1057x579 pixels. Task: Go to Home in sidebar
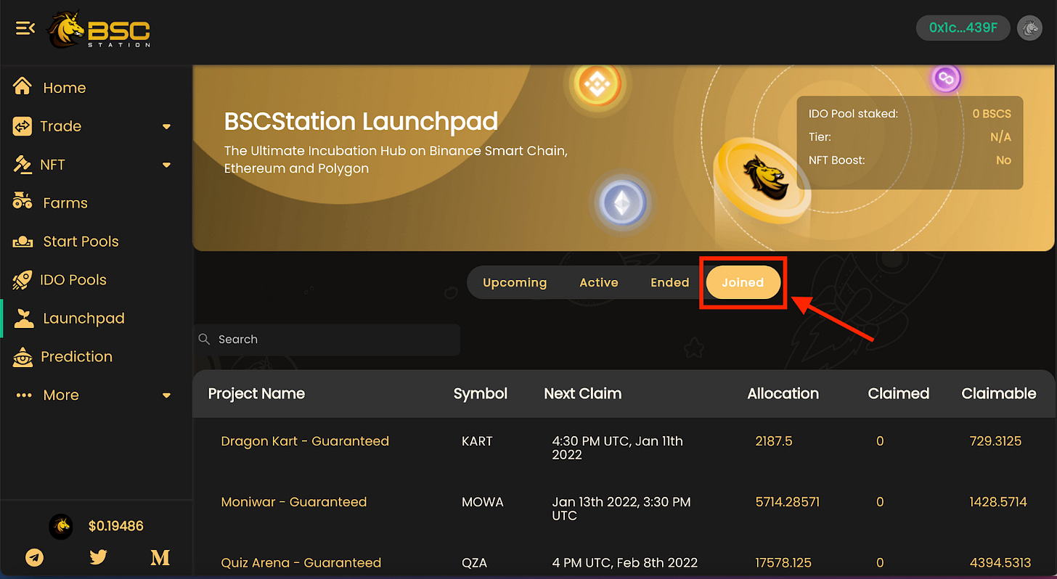[65, 88]
